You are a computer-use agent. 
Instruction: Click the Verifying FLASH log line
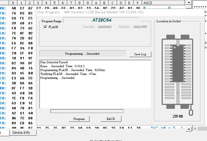(x=63, y=74)
